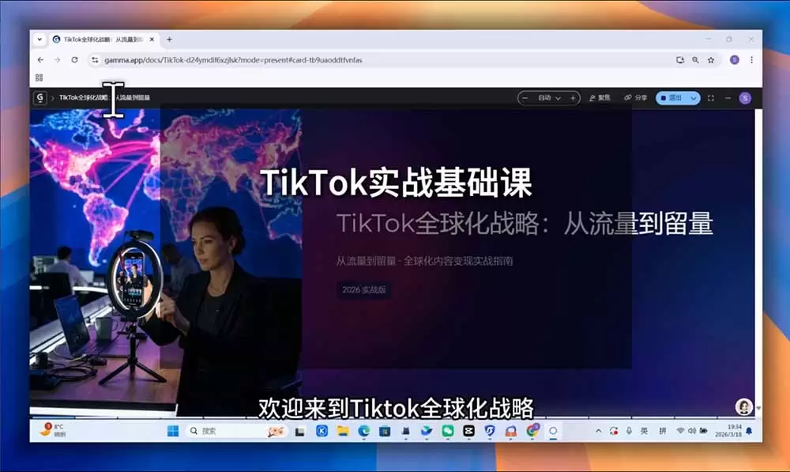The width and height of the screenshot is (790, 472).
Task: Open the volume tray icon
Action: coord(692,431)
